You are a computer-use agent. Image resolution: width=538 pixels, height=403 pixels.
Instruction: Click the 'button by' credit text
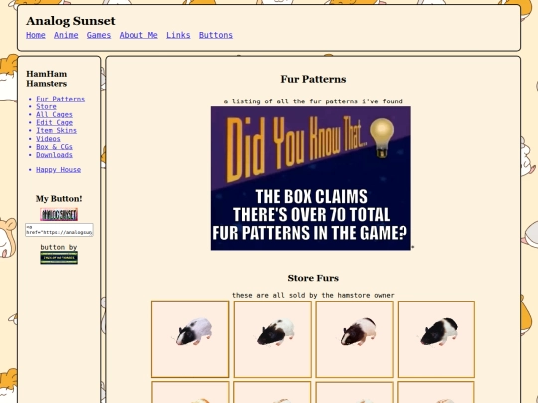coord(59,247)
